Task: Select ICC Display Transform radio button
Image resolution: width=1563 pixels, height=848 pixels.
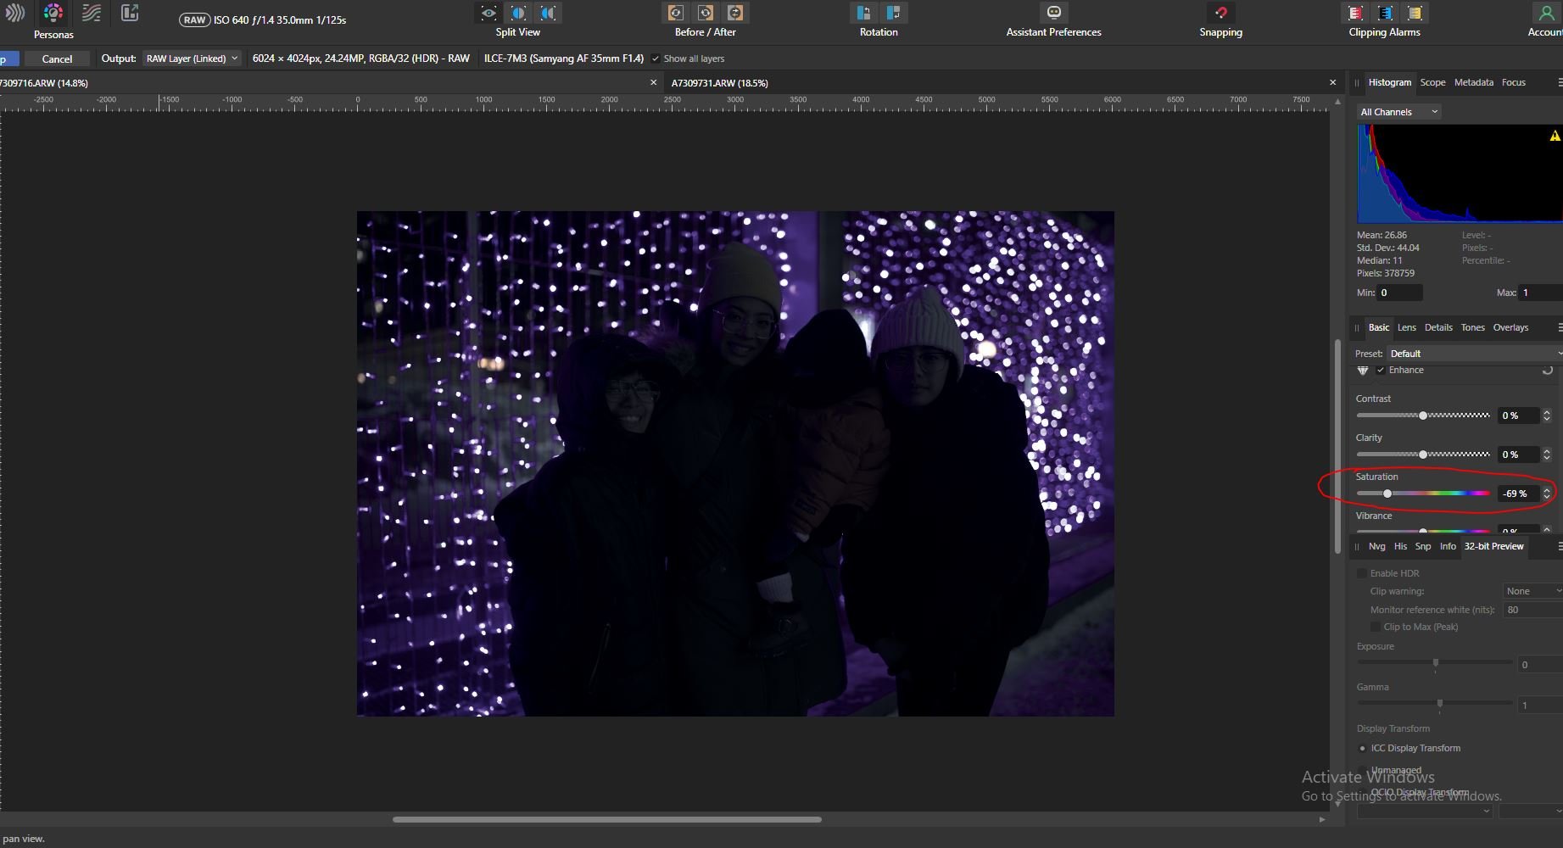Action: pyautogui.click(x=1363, y=748)
